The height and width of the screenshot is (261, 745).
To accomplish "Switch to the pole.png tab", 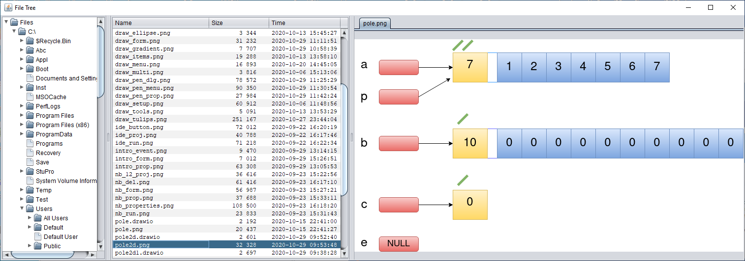I will coord(374,23).
